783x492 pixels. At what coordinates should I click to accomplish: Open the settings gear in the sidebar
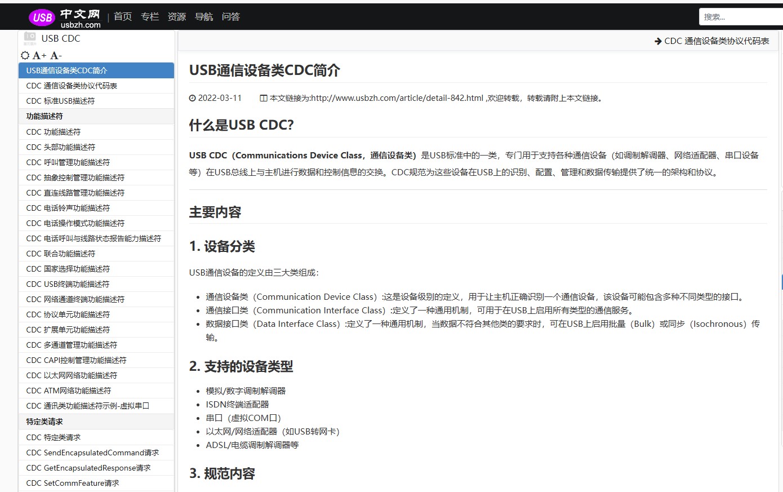click(x=24, y=55)
